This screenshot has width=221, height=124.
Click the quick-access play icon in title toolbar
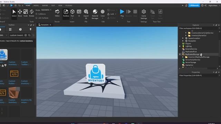click(x=11, y=6)
